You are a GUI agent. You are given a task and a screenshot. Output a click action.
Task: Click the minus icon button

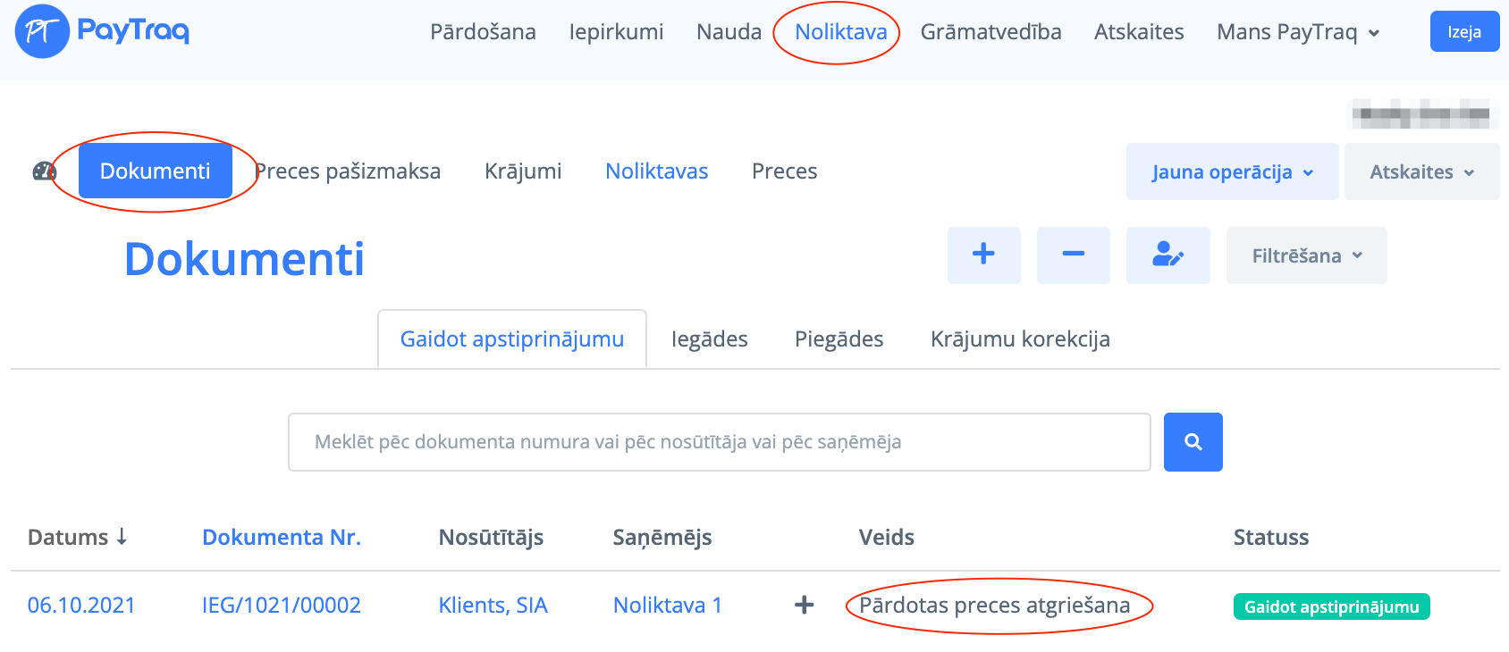1073,255
